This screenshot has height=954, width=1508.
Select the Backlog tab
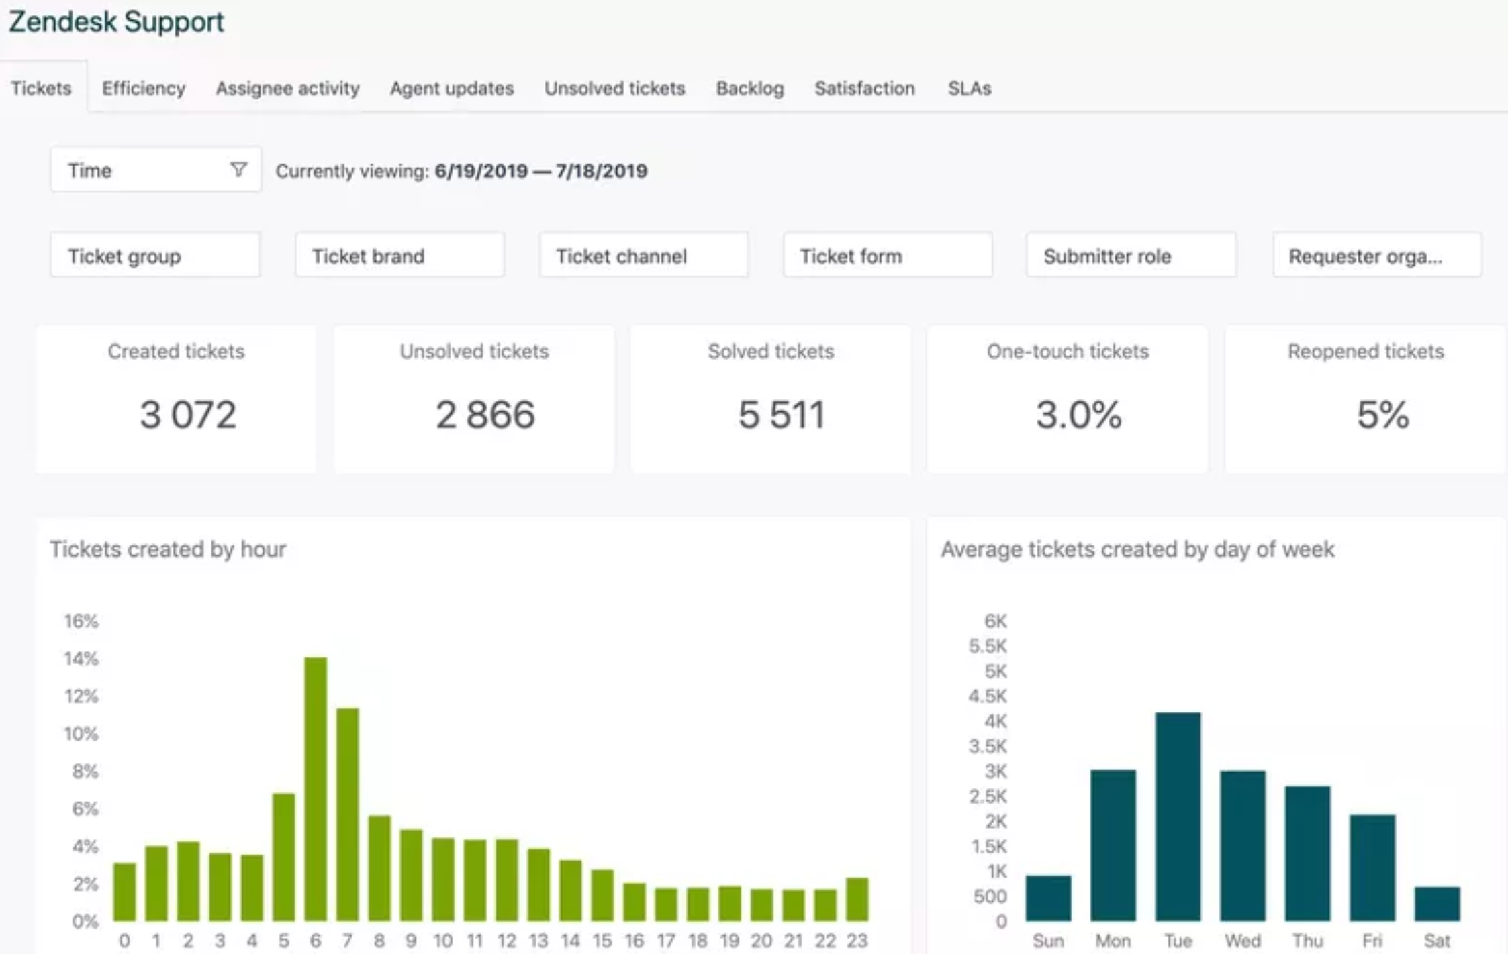[x=751, y=89]
